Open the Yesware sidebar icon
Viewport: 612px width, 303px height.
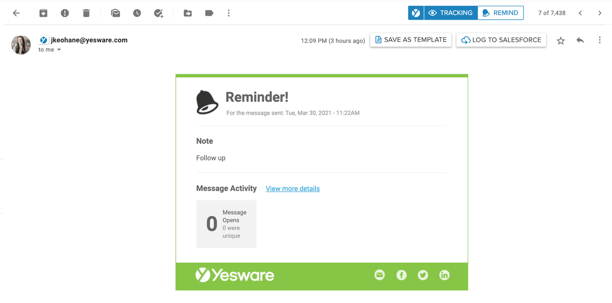[415, 13]
